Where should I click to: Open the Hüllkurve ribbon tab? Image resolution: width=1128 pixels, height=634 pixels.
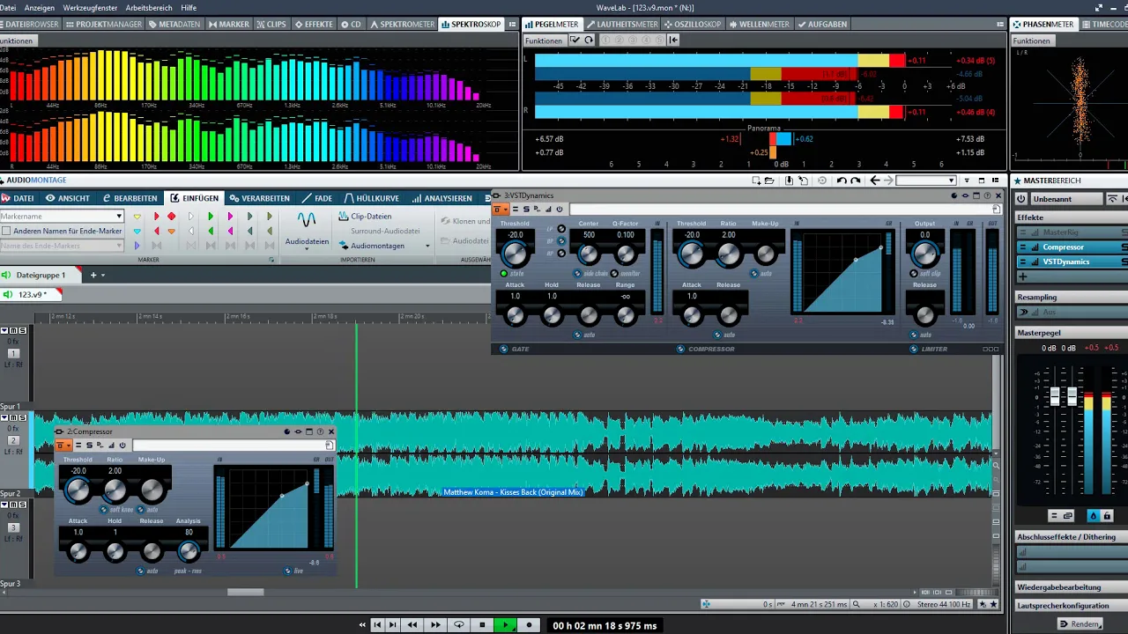coord(372,198)
